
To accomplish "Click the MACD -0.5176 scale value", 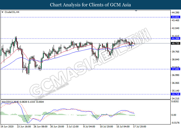I will 176,123.
